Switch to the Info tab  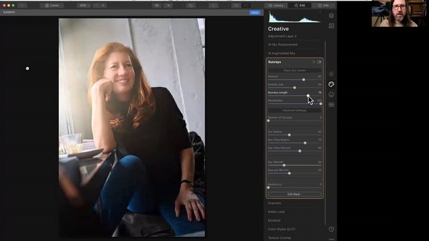pos(323,5)
